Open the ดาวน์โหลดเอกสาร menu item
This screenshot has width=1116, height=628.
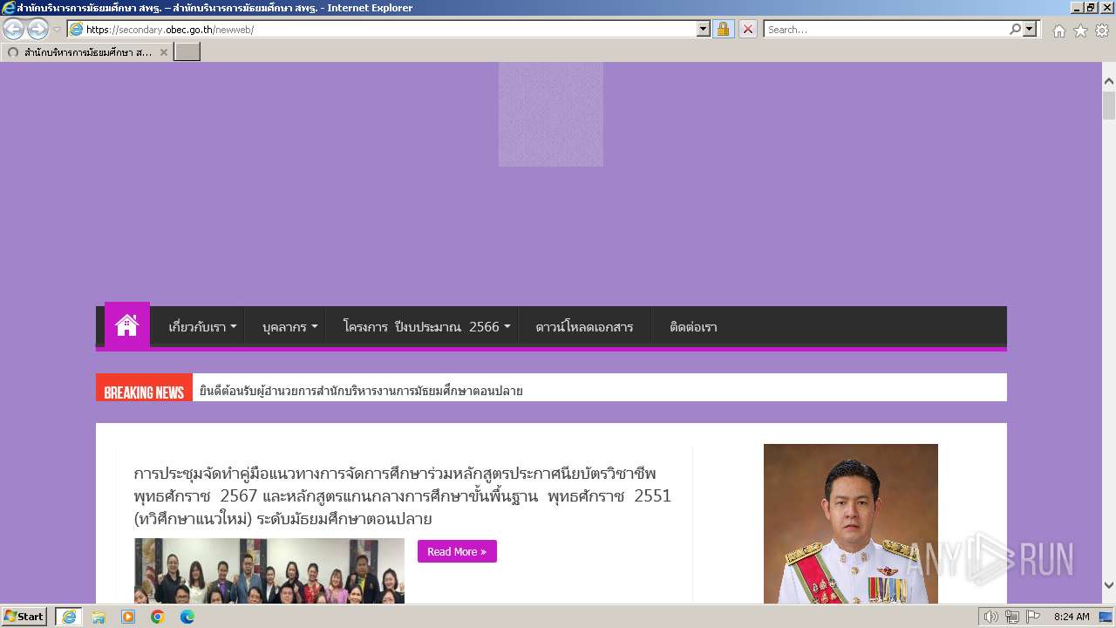tap(584, 327)
